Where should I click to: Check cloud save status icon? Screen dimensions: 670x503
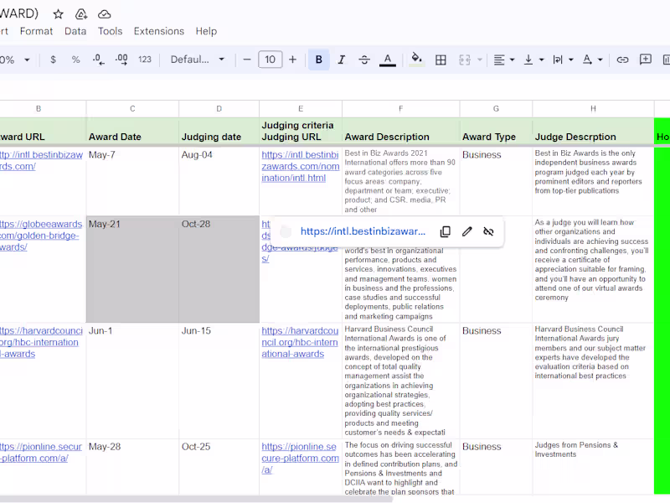point(105,14)
